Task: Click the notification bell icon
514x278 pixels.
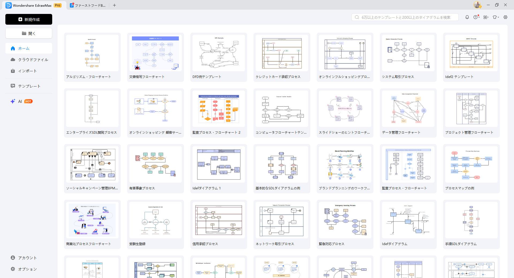Action: (x=467, y=17)
